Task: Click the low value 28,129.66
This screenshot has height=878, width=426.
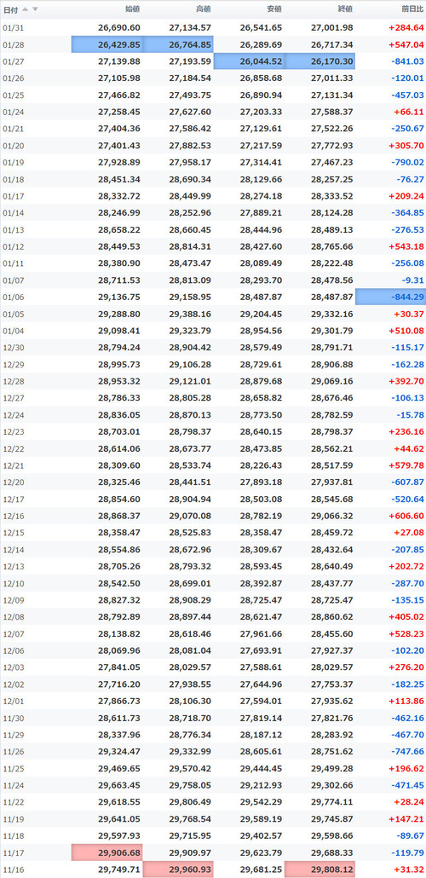Action: pyautogui.click(x=262, y=179)
